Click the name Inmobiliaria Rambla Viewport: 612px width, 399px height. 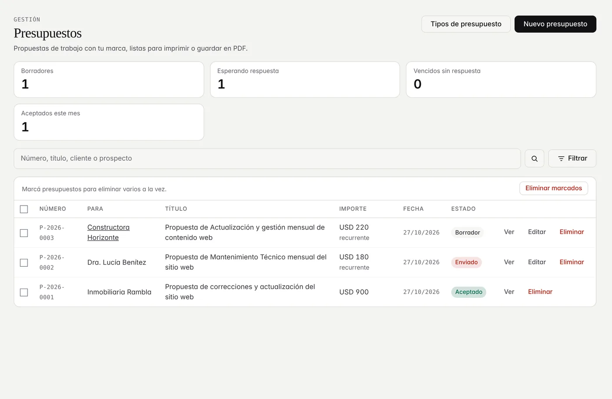[x=119, y=292]
